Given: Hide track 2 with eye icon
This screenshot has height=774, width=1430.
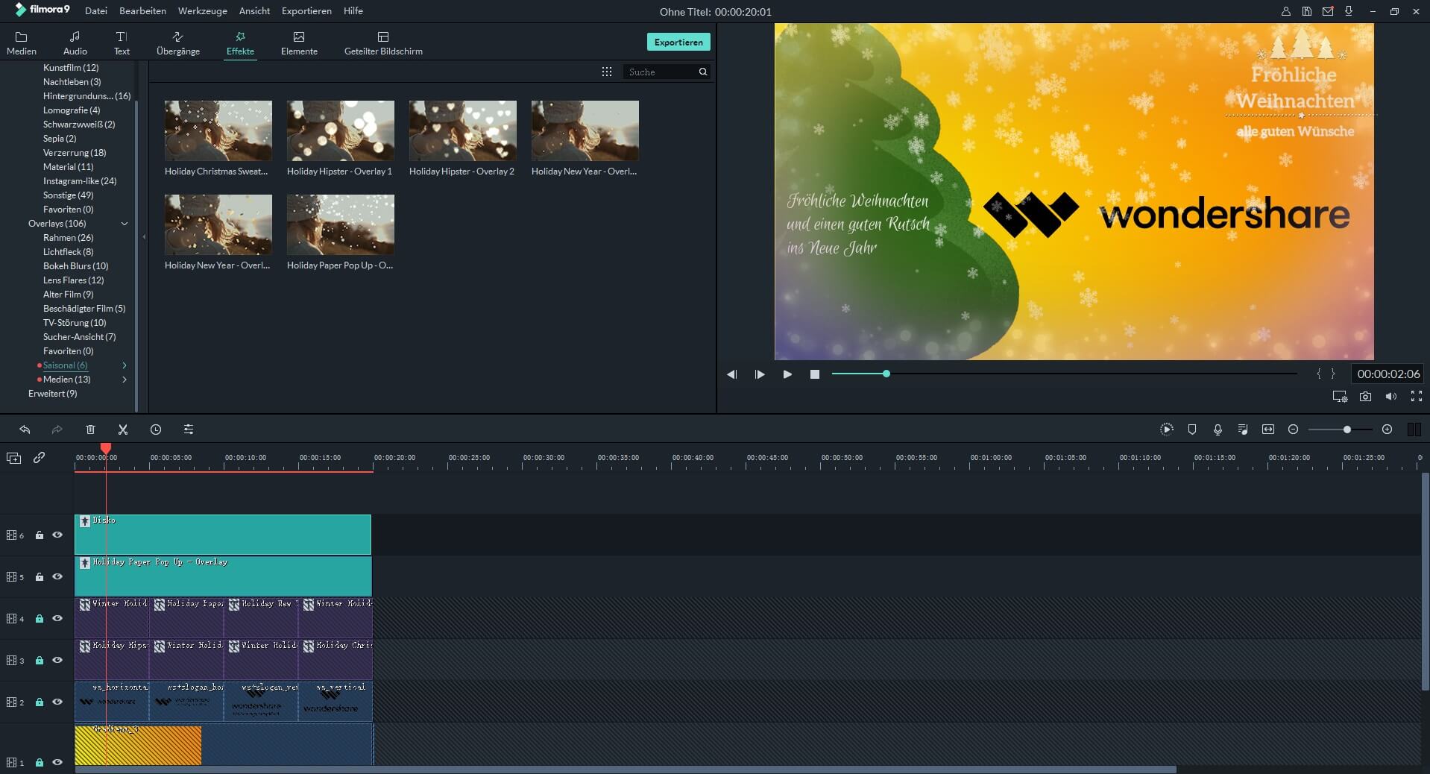Looking at the screenshot, I should tap(57, 702).
